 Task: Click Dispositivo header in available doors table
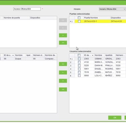[43, 18]
